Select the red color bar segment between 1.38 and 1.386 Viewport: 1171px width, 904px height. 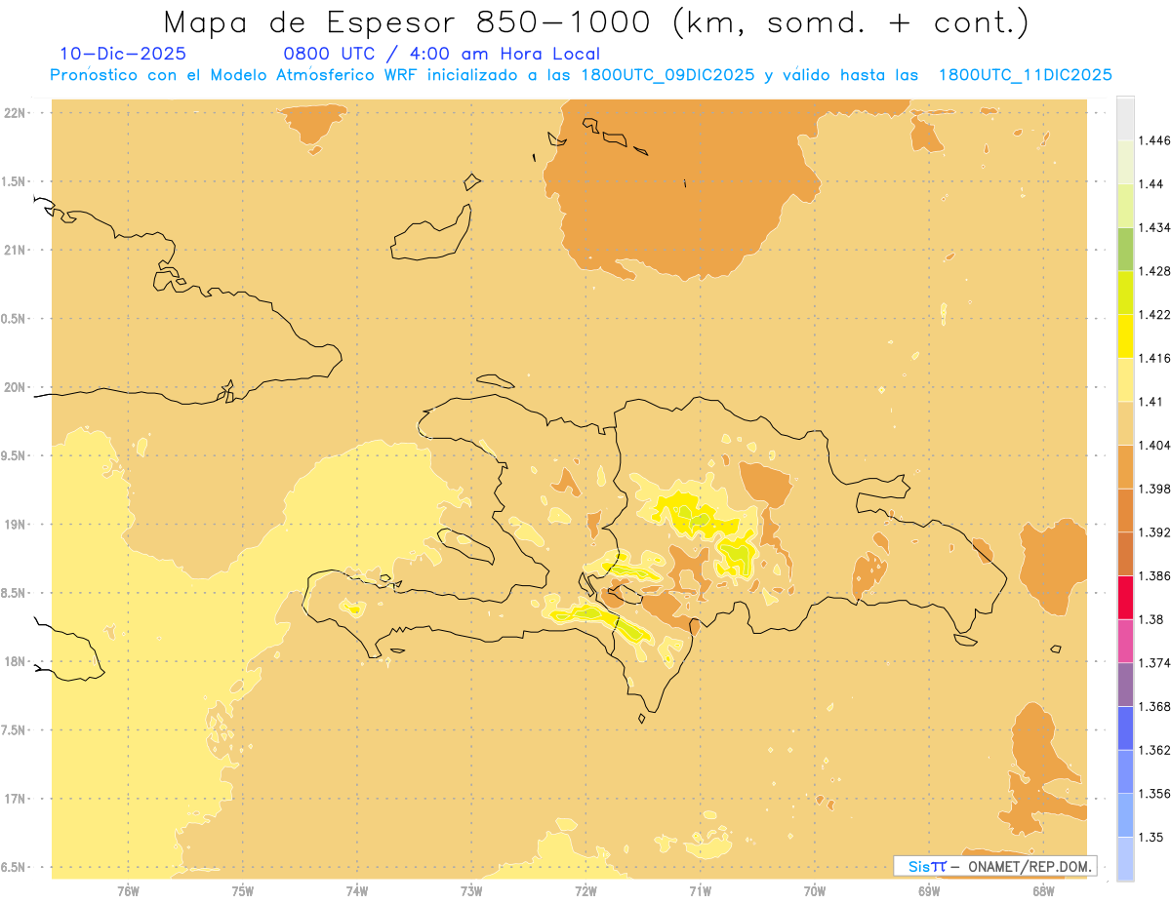pos(1125,598)
